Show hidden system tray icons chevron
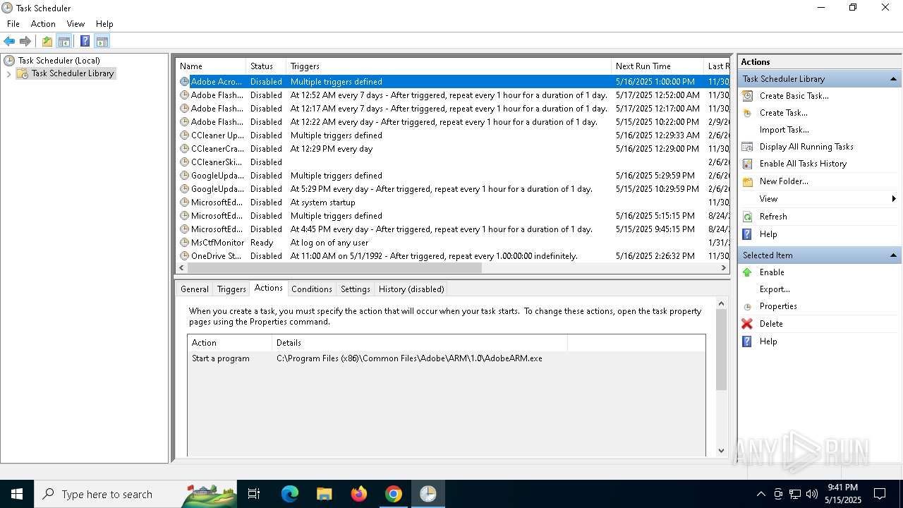Image resolution: width=903 pixels, height=508 pixels. [761, 494]
